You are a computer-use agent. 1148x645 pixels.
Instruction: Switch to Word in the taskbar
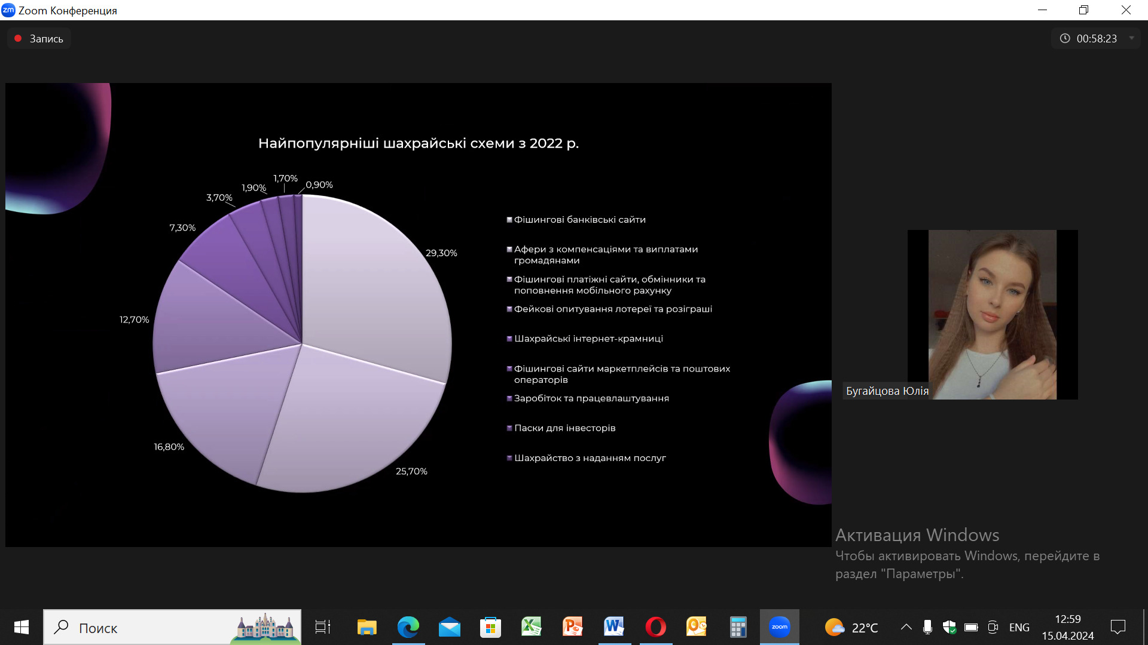pos(614,627)
